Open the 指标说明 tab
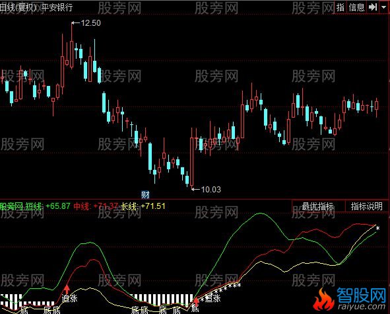Screen dimensions: 390x314 tap(367, 206)
